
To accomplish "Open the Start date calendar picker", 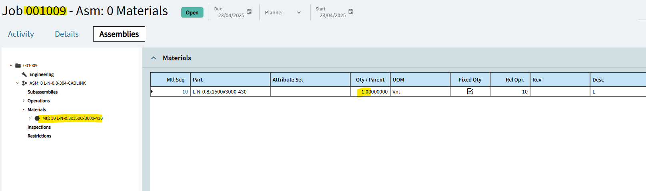I will tap(351, 12).
